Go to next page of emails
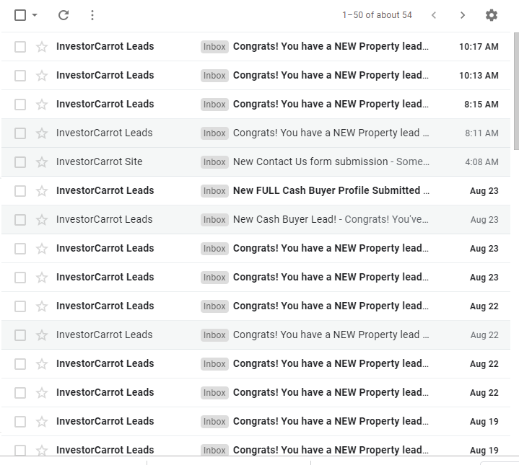Viewport: 519px width, 465px height. (463, 15)
